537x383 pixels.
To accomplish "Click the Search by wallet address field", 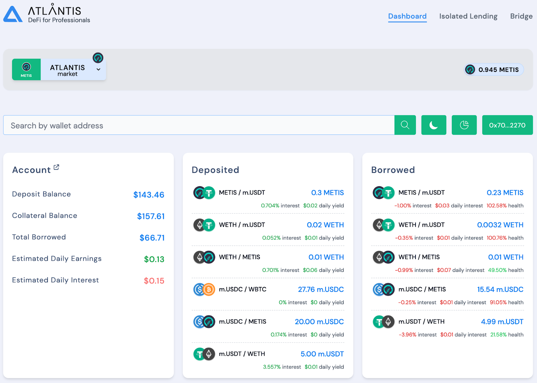I will pyautogui.click(x=199, y=125).
